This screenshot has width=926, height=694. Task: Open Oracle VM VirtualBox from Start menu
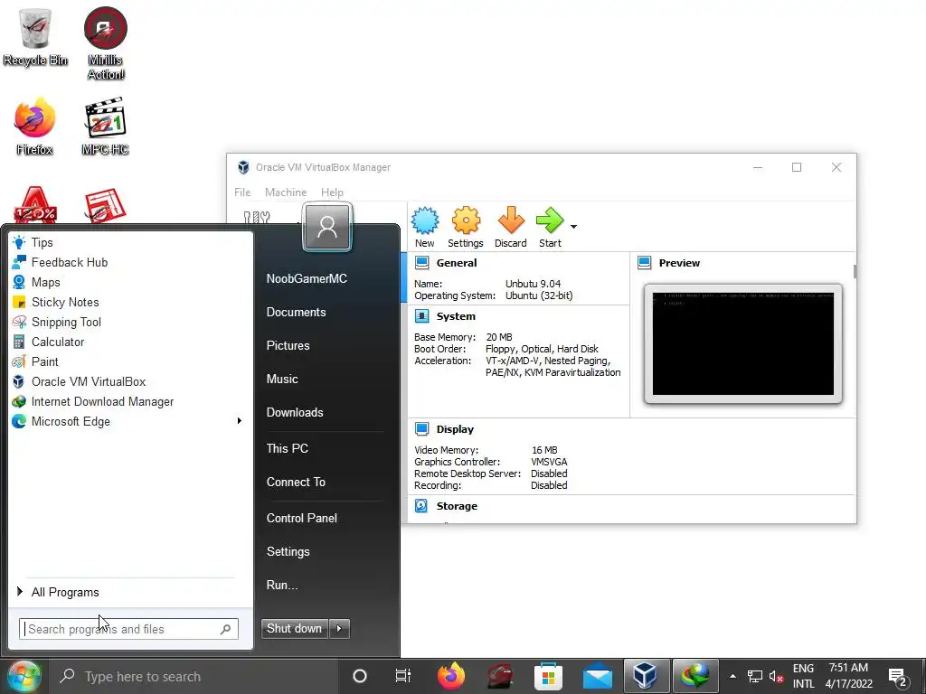coord(128,382)
